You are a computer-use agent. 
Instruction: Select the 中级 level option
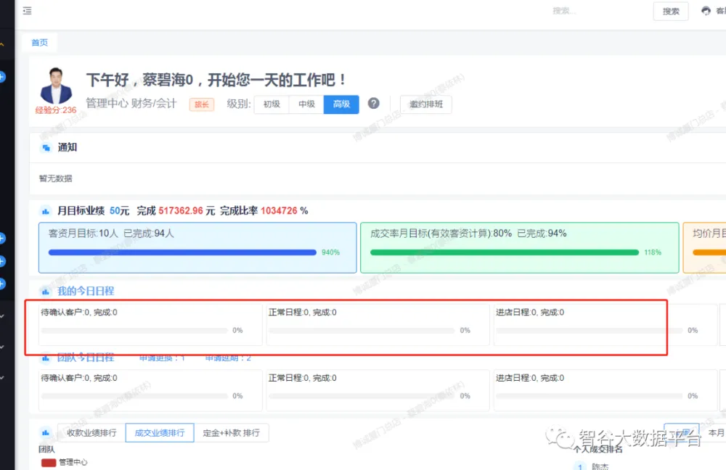(306, 104)
